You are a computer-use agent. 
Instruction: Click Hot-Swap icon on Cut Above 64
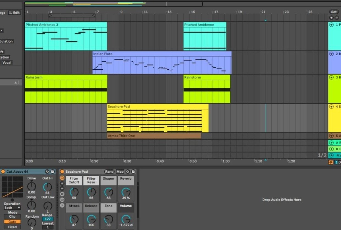(x=47, y=172)
